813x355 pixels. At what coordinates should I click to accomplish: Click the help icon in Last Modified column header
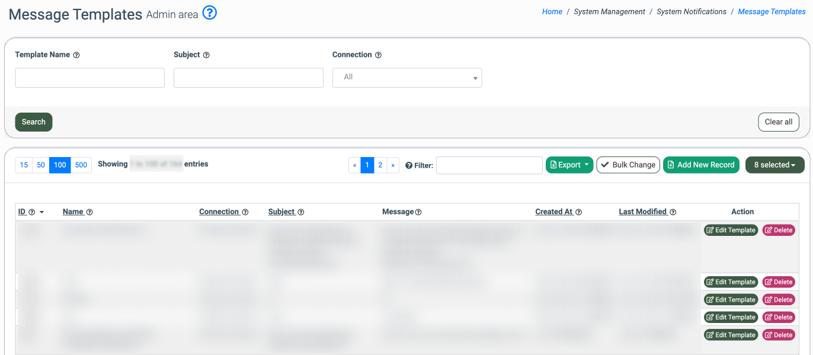(673, 212)
